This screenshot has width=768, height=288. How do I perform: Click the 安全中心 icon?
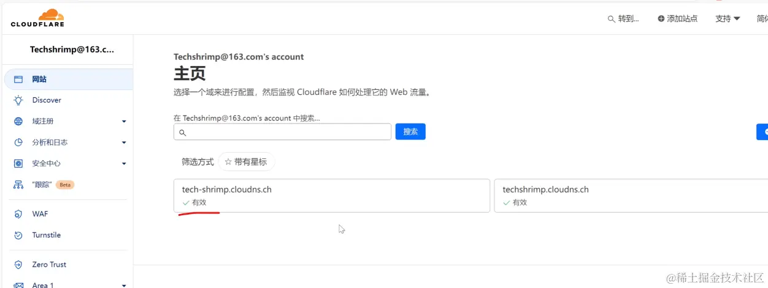pyautogui.click(x=18, y=163)
